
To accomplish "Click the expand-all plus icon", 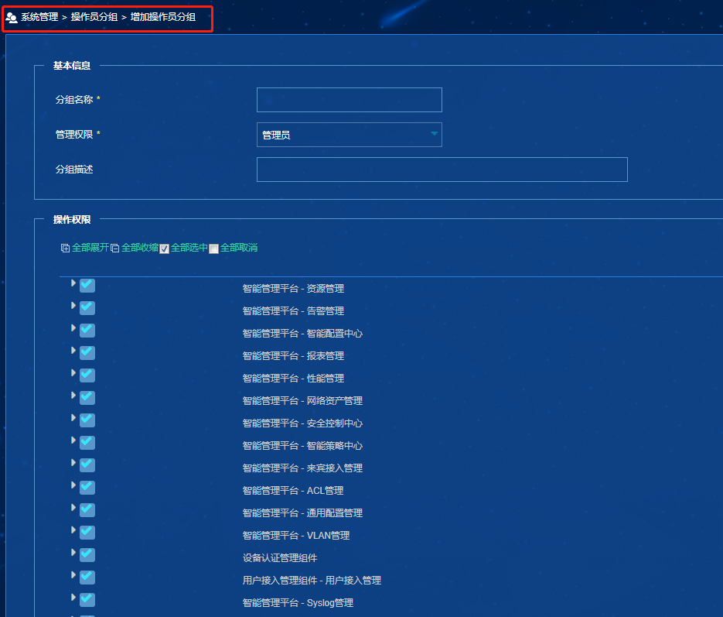I will (x=65, y=249).
